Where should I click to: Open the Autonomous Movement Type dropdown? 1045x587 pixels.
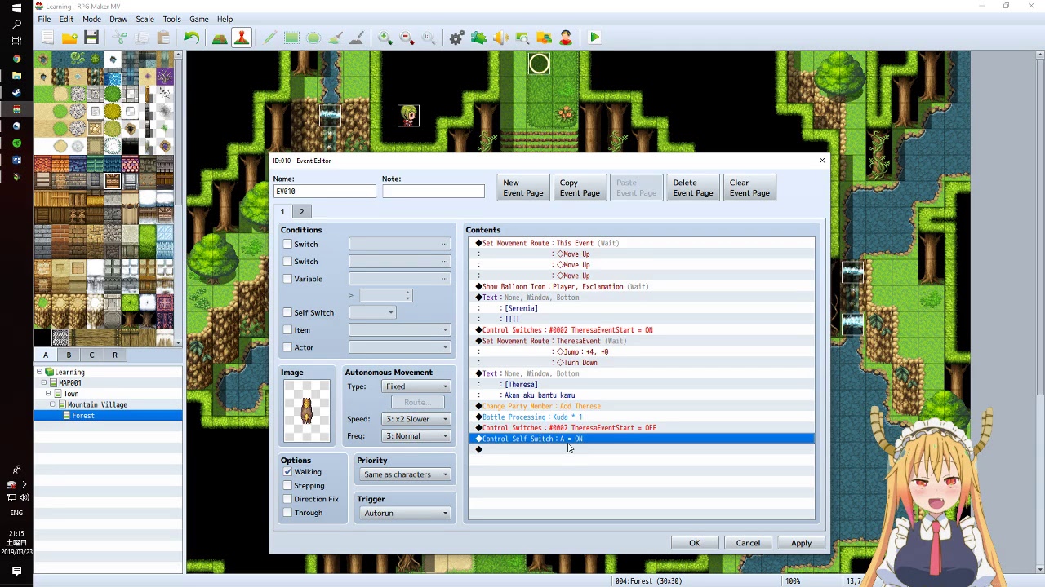click(x=416, y=386)
